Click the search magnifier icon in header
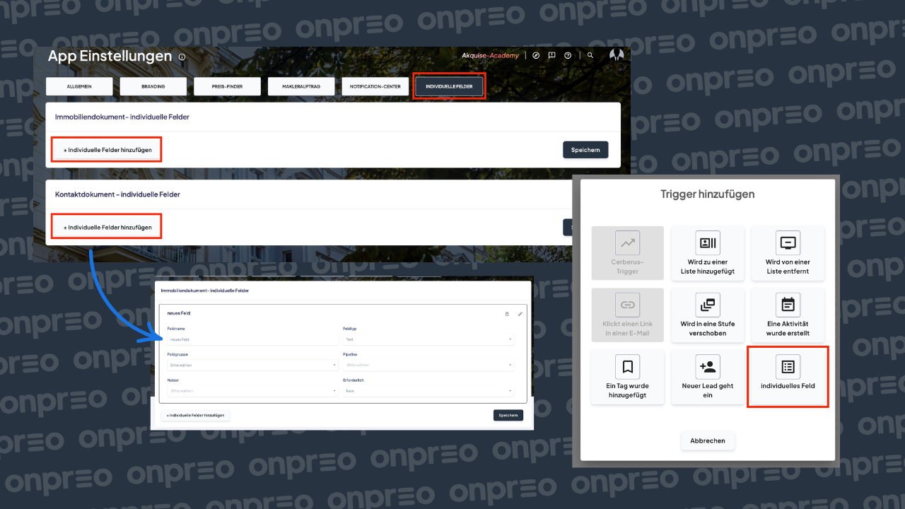Image resolution: width=905 pixels, height=509 pixels. click(x=590, y=55)
